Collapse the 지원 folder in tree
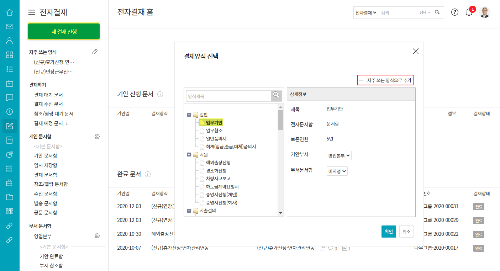Viewport: 500px width, 271px height. [x=189, y=155]
